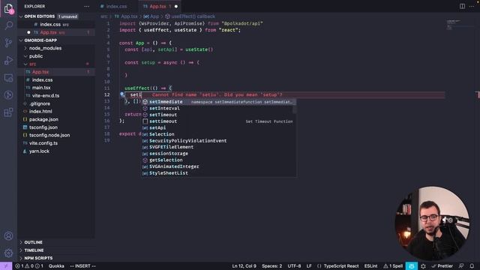Open index.html file
Viewport: 480px width, 270px height.
coord(40,112)
